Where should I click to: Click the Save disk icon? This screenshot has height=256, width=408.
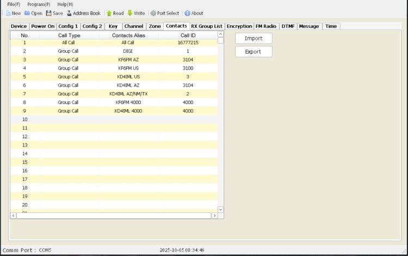click(x=49, y=13)
